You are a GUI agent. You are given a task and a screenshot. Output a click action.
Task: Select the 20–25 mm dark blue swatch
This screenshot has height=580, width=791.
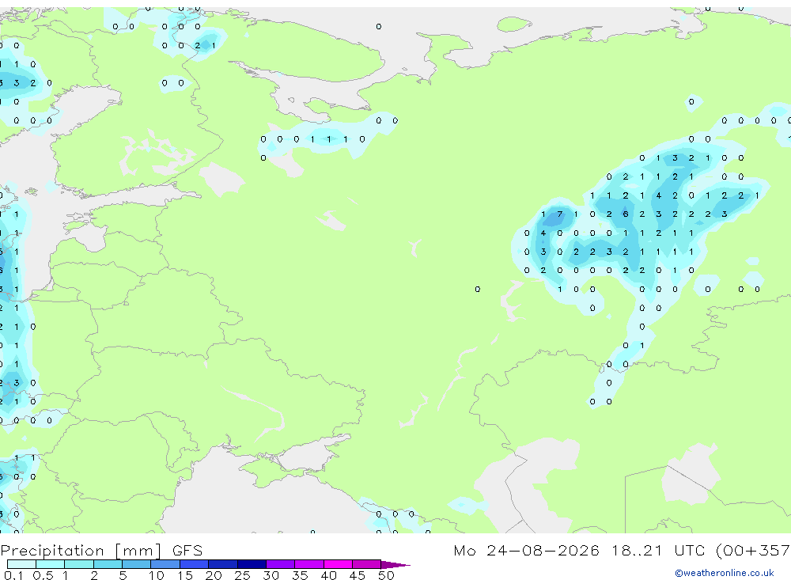tap(223, 564)
